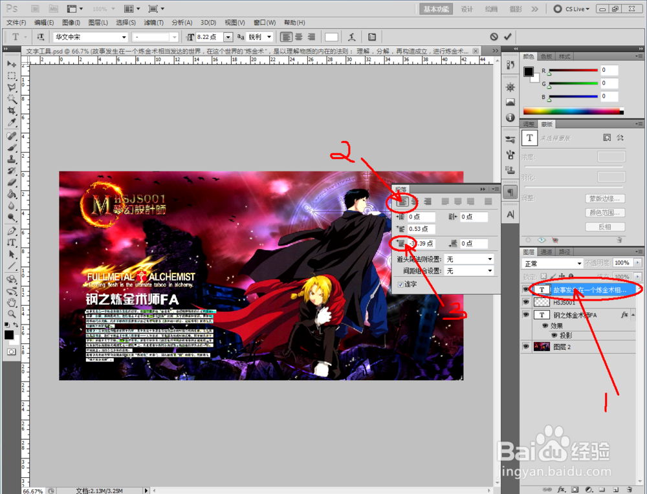Set right text alignment in Paragraph panel
Viewport: 647px width, 494px height.
point(428,202)
